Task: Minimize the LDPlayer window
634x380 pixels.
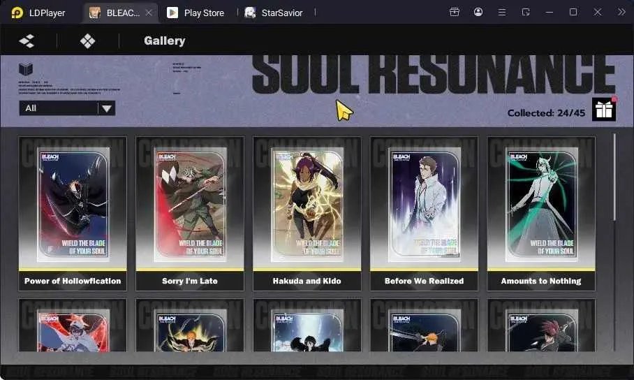Action: click(549, 13)
